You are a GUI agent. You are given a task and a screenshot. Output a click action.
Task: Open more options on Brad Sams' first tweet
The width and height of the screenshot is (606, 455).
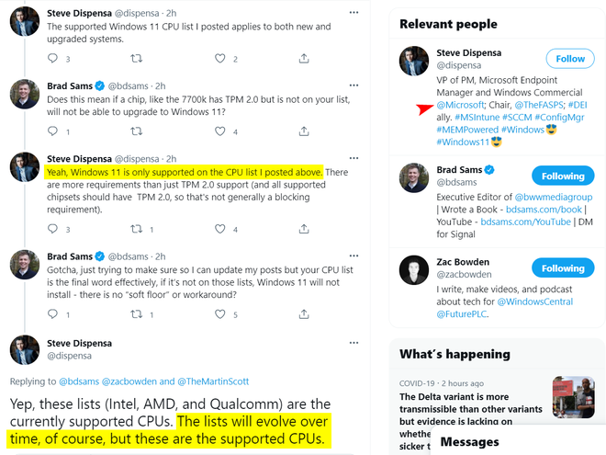click(x=354, y=85)
